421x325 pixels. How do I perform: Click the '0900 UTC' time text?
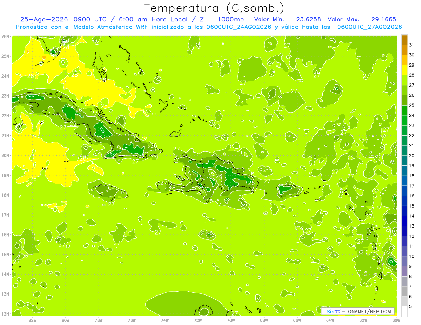click(90, 19)
